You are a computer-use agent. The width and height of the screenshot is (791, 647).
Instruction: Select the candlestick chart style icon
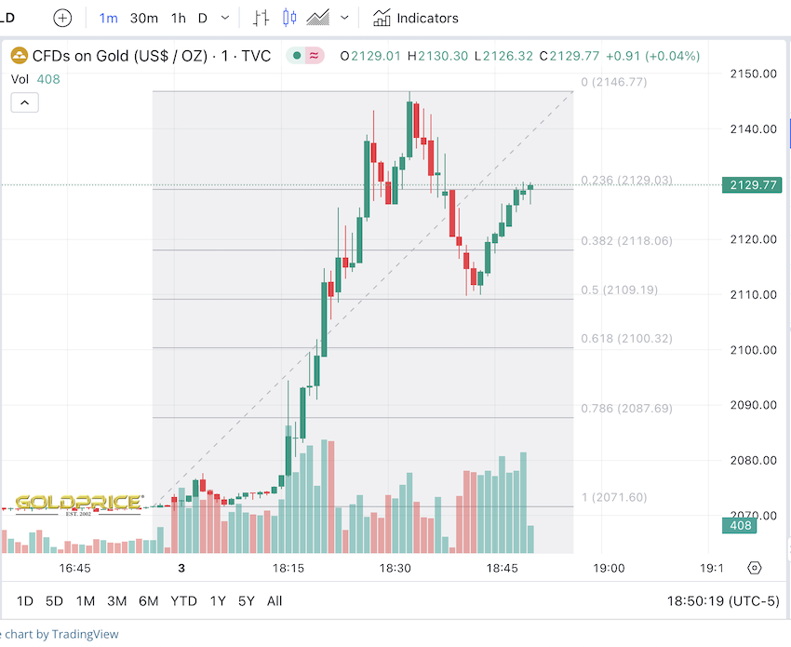[288, 18]
